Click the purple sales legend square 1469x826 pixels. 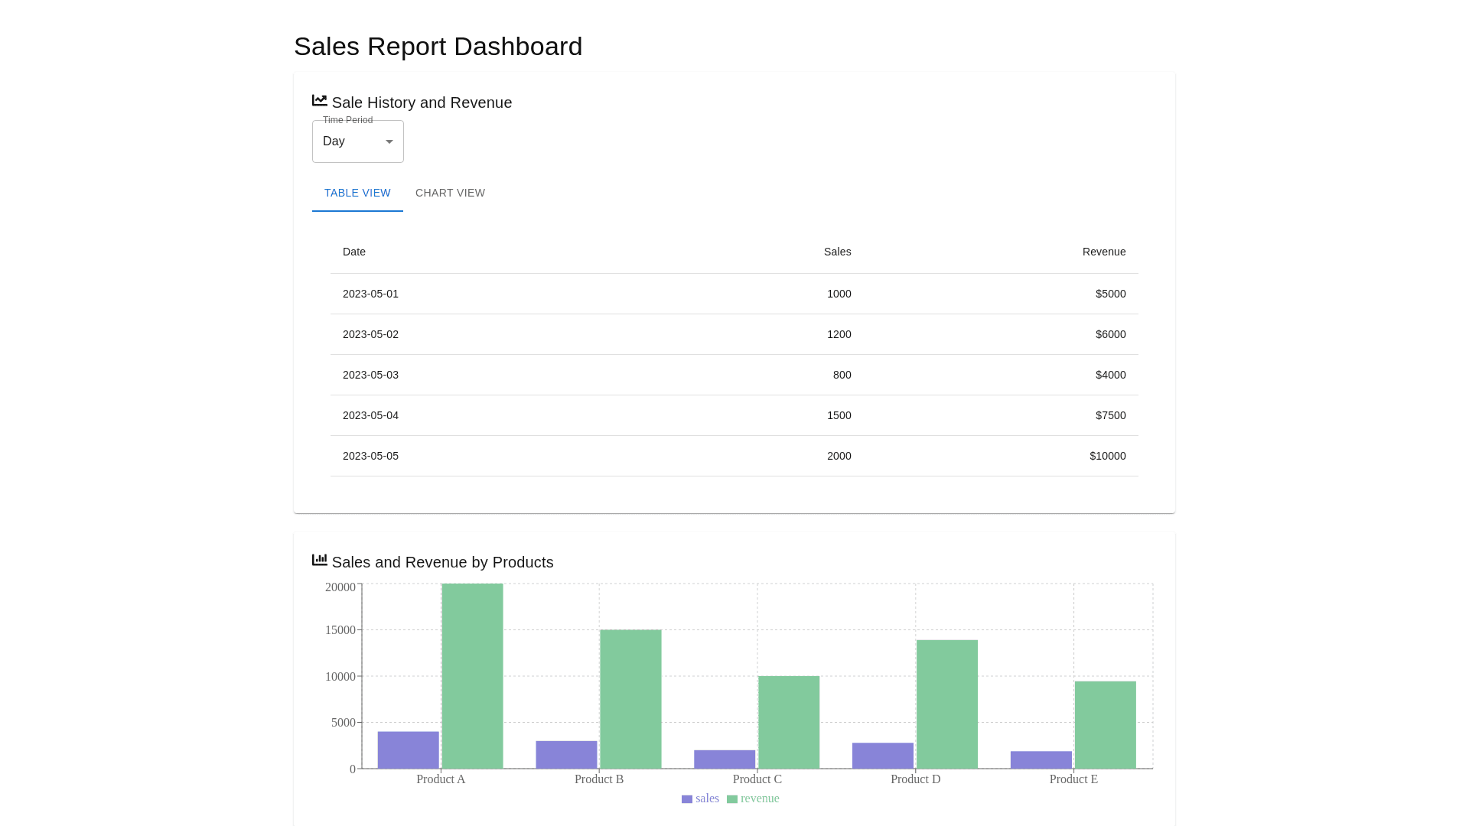(687, 799)
